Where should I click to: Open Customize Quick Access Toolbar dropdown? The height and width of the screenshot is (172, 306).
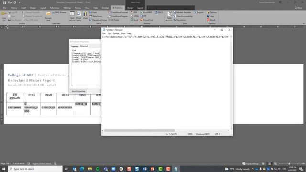point(19,3)
